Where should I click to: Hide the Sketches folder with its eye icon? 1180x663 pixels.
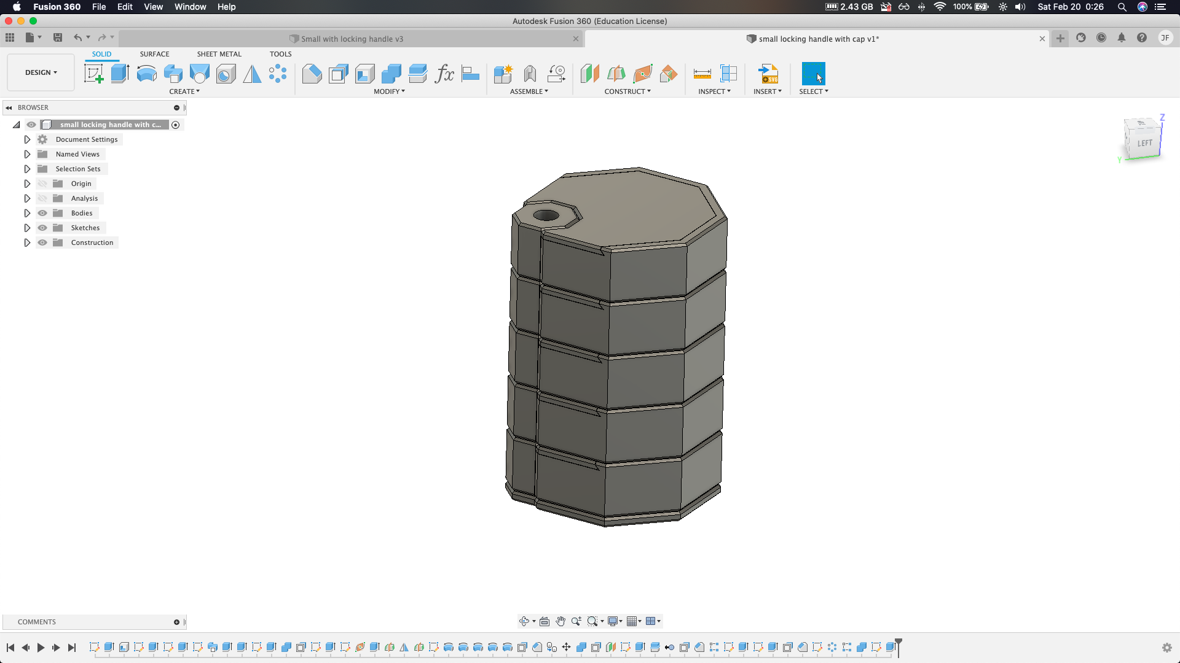tap(42, 228)
